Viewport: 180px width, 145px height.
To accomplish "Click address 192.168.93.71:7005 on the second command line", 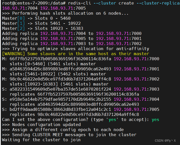I will point(63,8).
